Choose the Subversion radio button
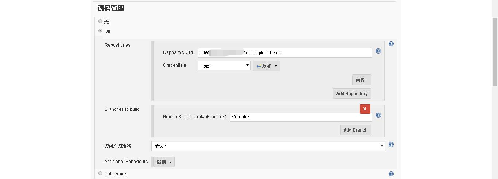Image resolution: width=498 pixels, height=179 pixels. point(100,173)
